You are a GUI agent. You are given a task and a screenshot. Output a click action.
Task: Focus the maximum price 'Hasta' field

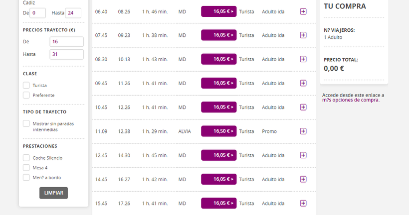(x=66, y=54)
